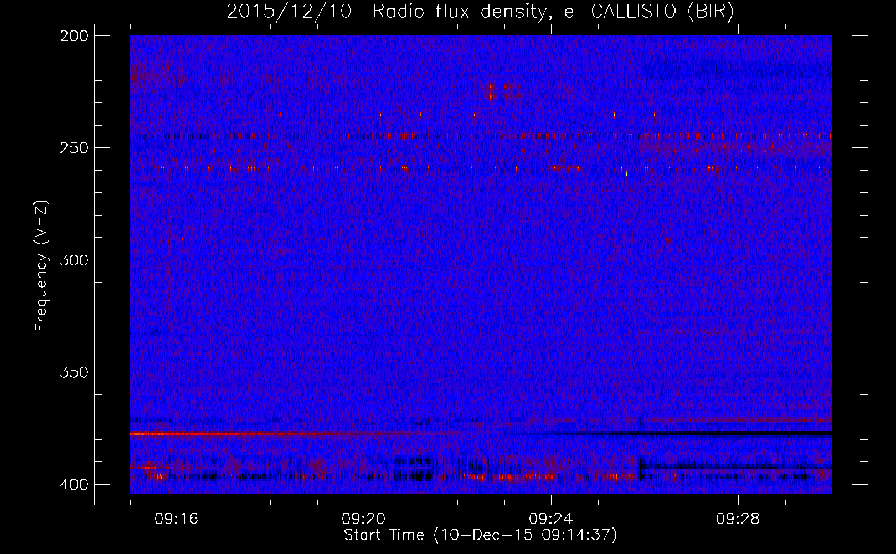
Task: Click the 'Start Time (10-Dec-15 09:14:37)' label
Action: (480, 535)
